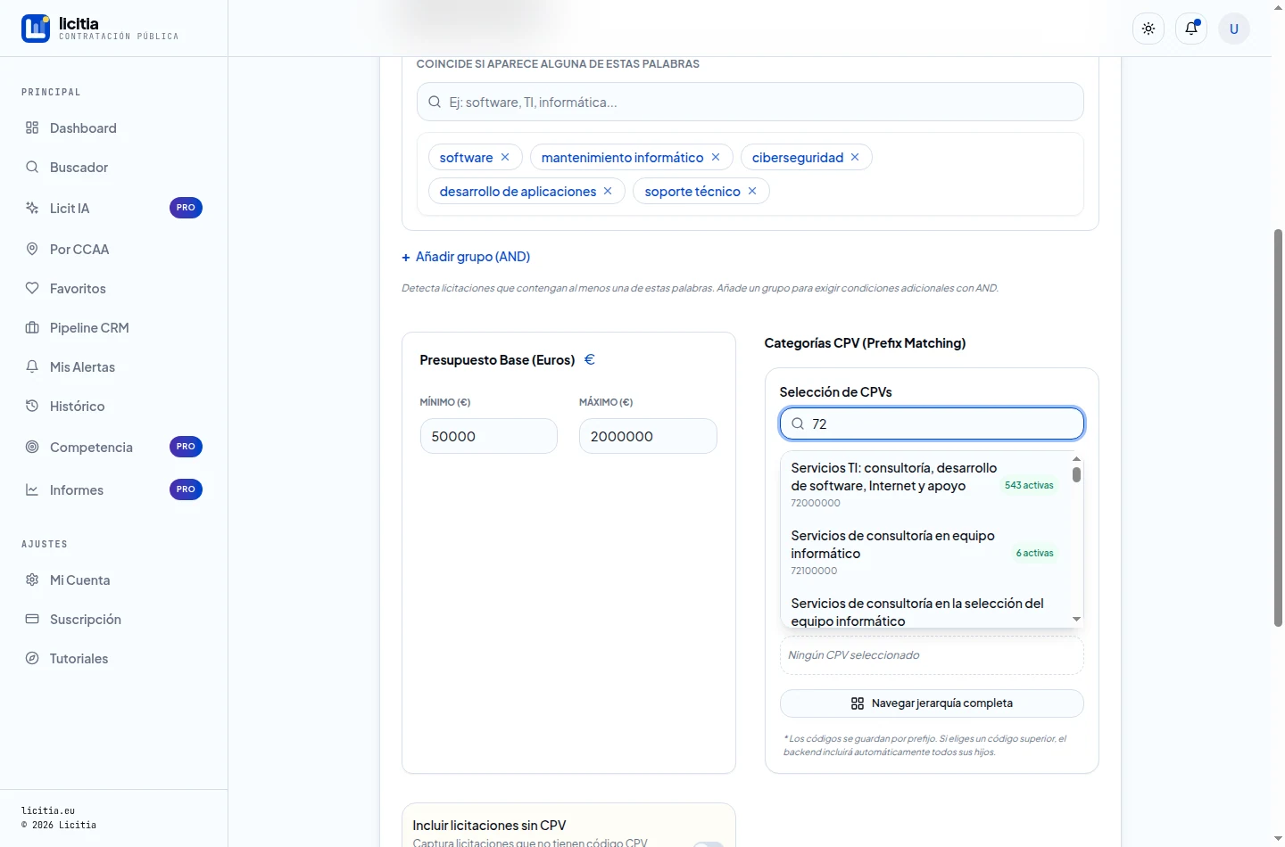Open Suscripción settings

[113, 619]
